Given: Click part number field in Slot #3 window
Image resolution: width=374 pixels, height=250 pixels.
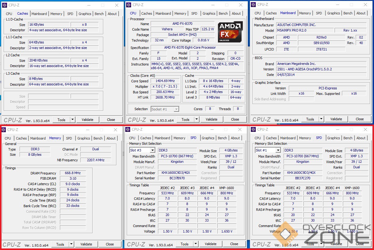Looking at the screenshot, I should 177,173.
